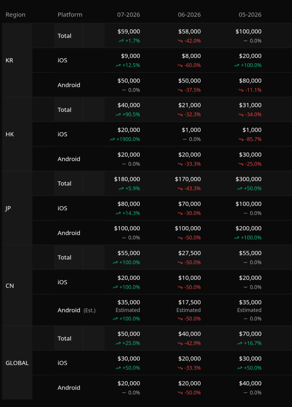Click the Estimated label under $17,500
Screen dimensions: 292x407
coord(189,310)
